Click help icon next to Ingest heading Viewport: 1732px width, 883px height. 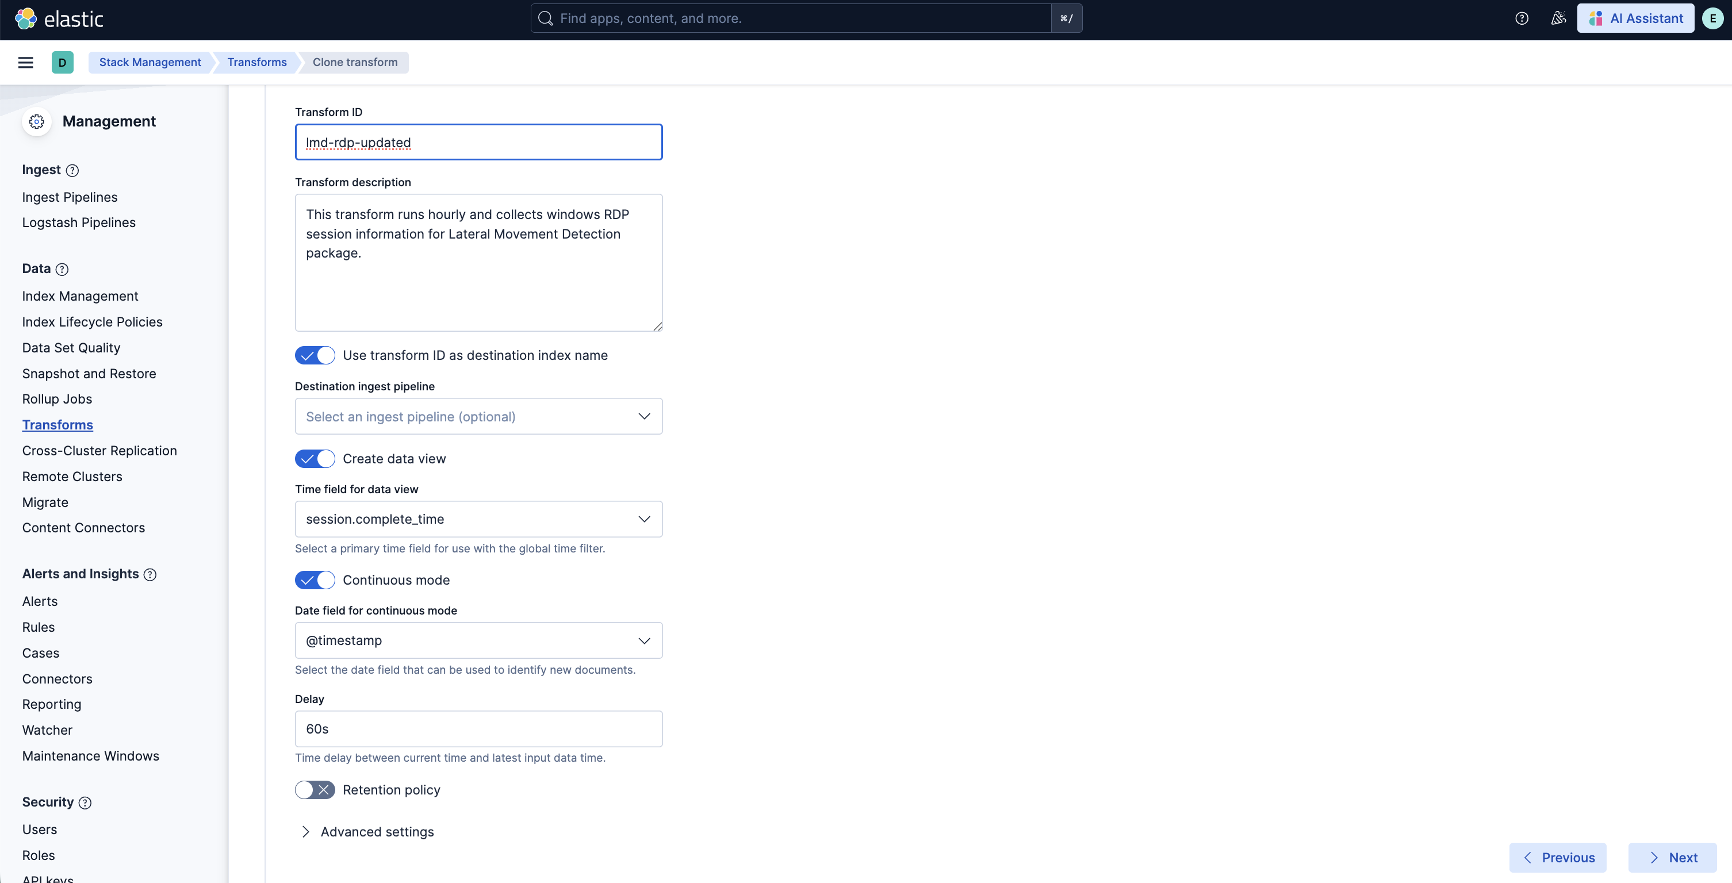click(72, 171)
